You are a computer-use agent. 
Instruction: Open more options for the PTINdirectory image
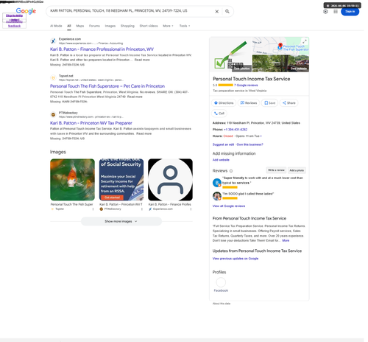click(142, 209)
